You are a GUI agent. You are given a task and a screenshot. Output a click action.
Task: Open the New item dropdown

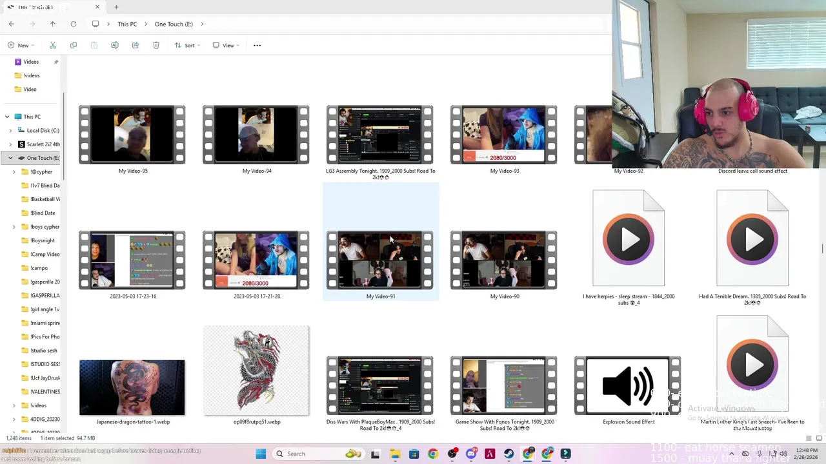point(21,45)
